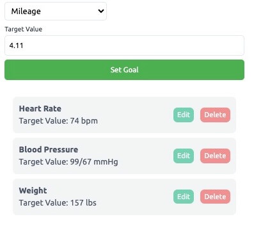
Task: Click the 4.11 value in the input
Action: click(16, 45)
